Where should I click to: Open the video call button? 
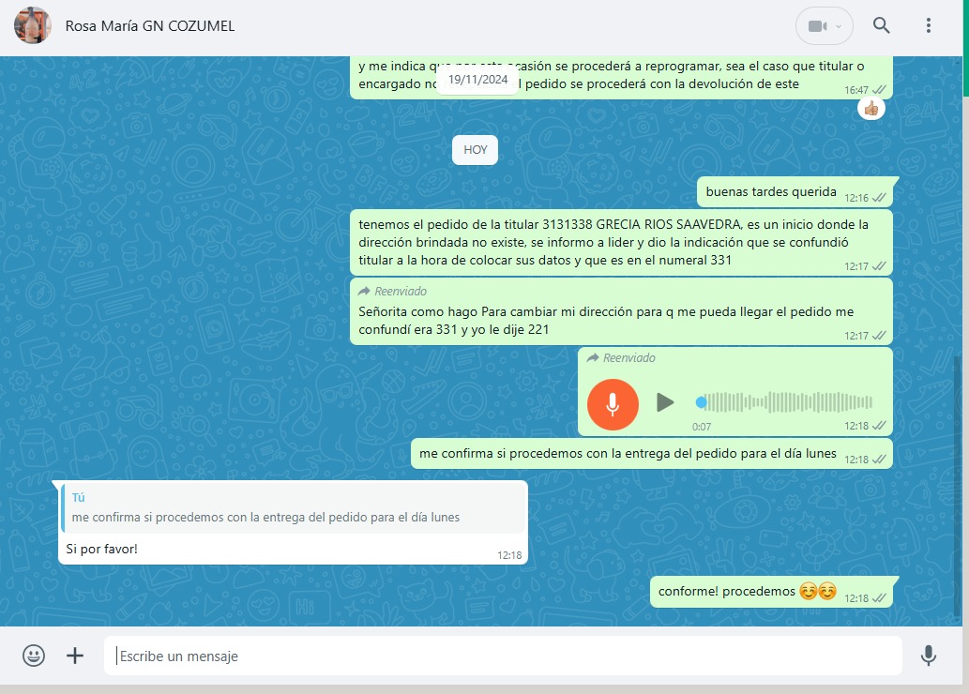tap(816, 26)
